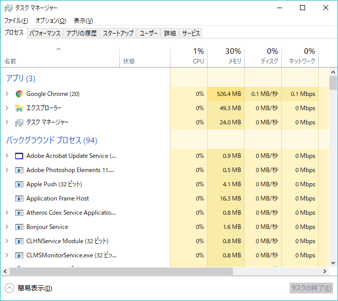Click the 24.0 MB memory cell
The image size is (338, 301).
pos(226,122)
